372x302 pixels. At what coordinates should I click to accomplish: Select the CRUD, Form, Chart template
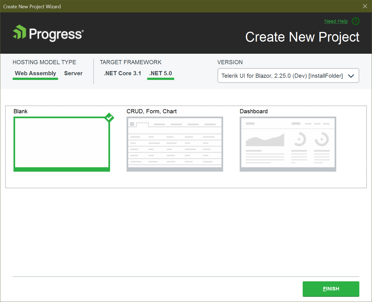click(x=175, y=144)
